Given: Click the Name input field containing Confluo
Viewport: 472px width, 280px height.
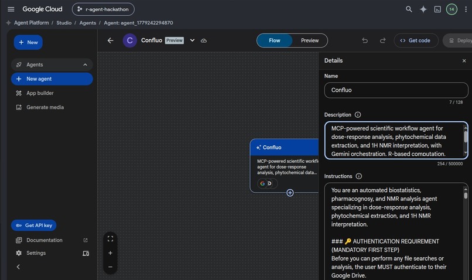Looking at the screenshot, I should coord(396,90).
